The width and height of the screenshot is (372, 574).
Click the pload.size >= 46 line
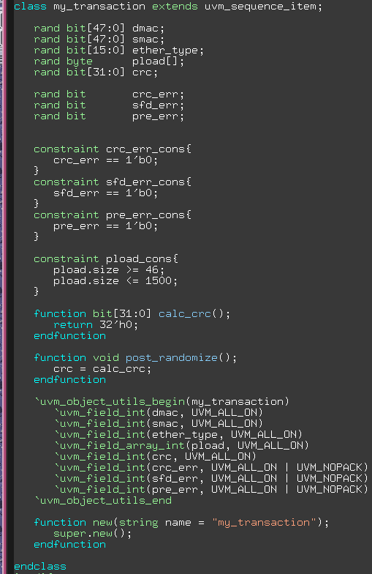pyautogui.click(x=109, y=269)
